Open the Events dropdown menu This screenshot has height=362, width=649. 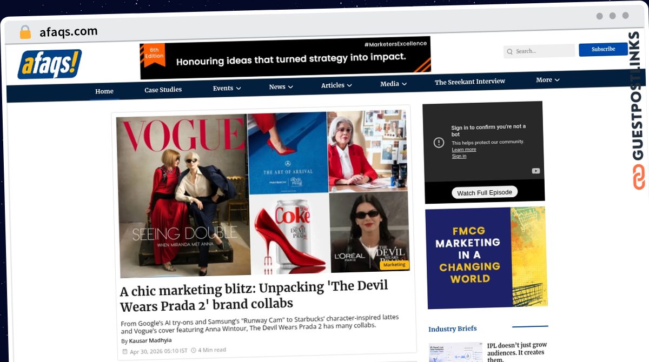(227, 88)
